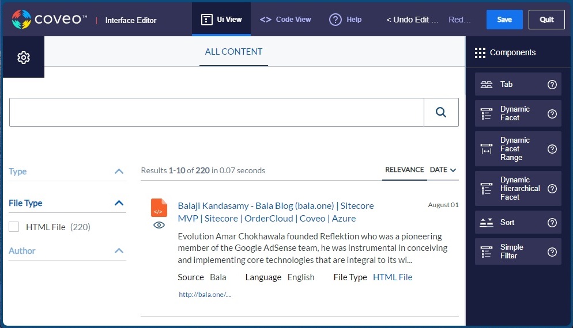Click the Type facet heading
The image size is (573, 328).
point(17,171)
